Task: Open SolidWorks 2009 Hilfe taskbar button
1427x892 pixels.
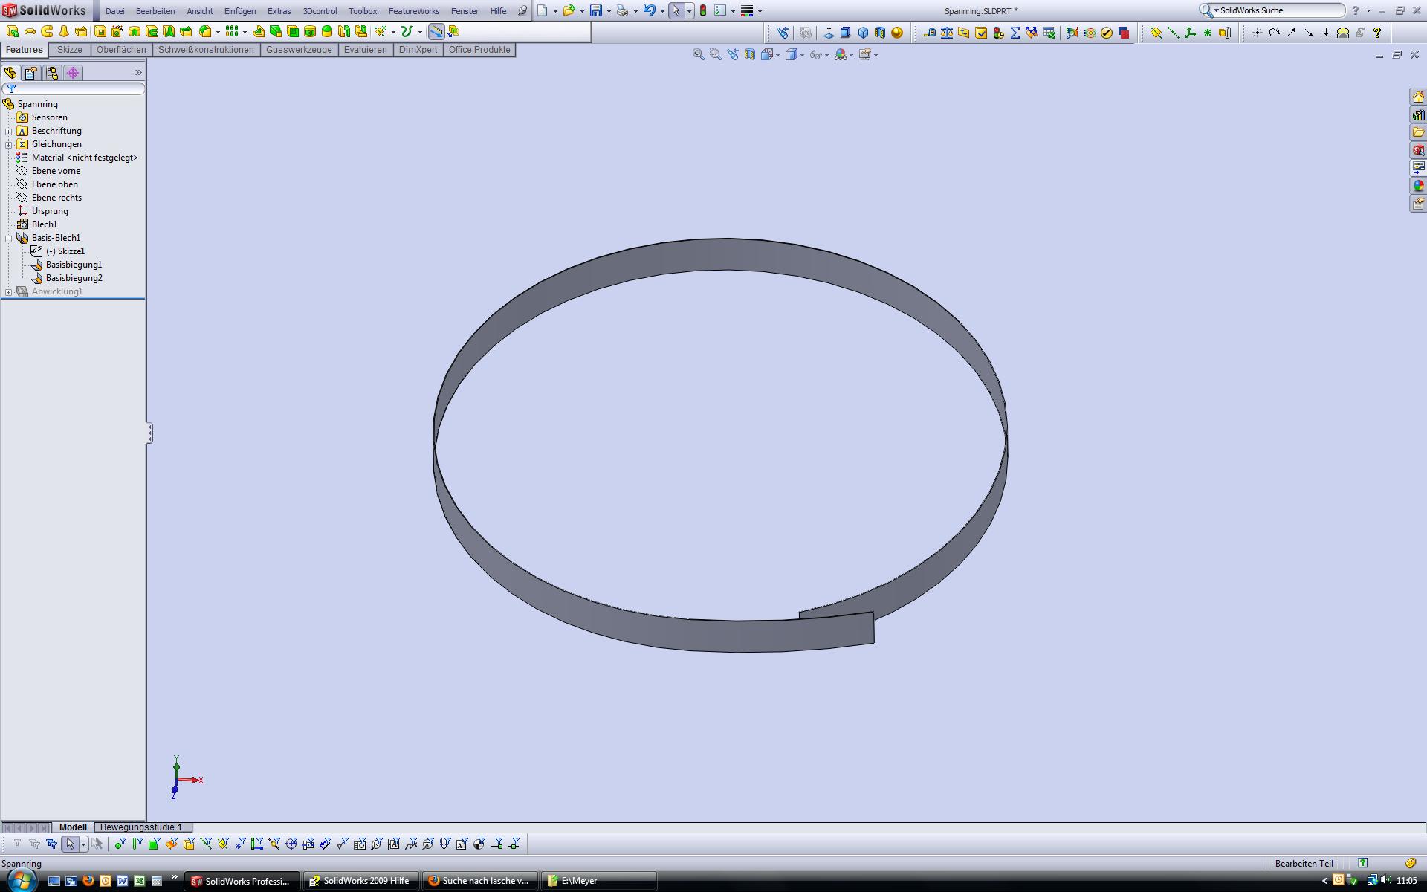Action: pyautogui.click(x=361, y=881)
